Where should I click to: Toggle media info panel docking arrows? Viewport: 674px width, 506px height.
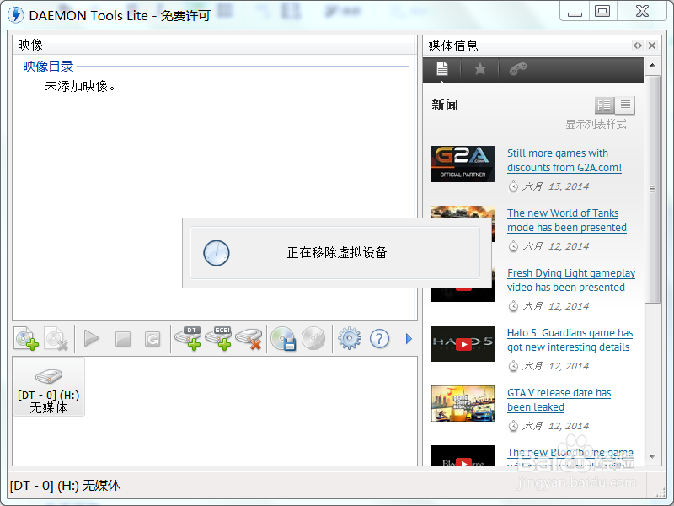(638, 46)
